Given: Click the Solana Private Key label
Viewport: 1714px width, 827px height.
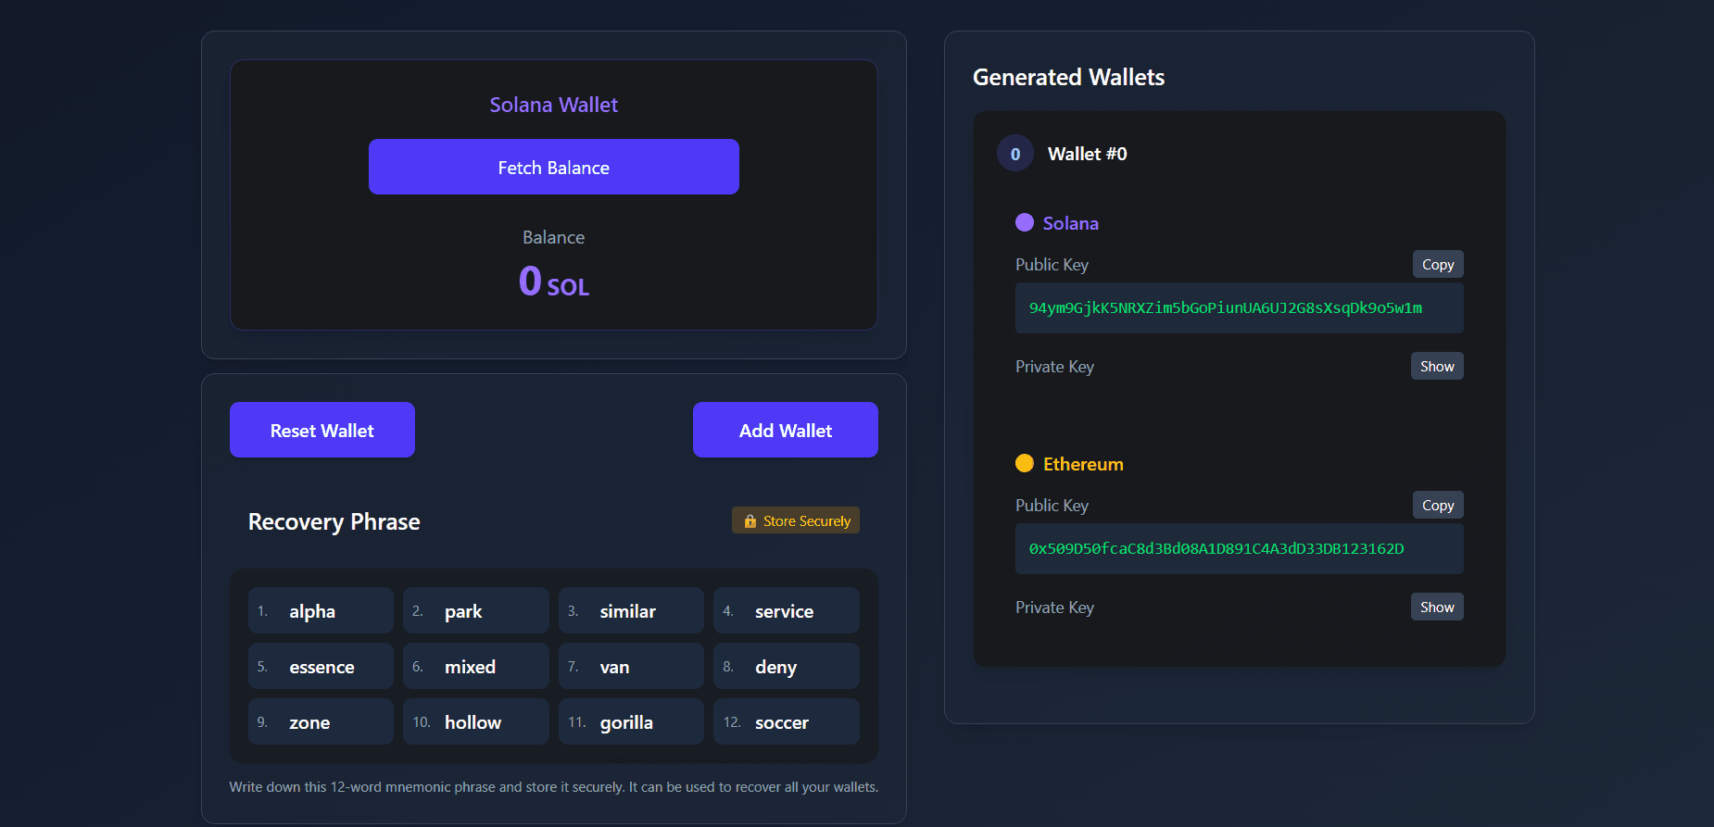Looking at the screenshot, I should (1054, 366).
